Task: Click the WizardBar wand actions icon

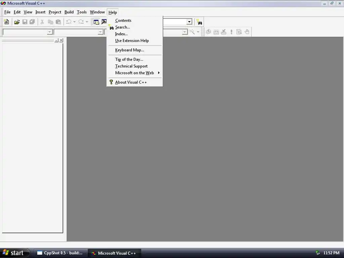Action: [192, 32]
